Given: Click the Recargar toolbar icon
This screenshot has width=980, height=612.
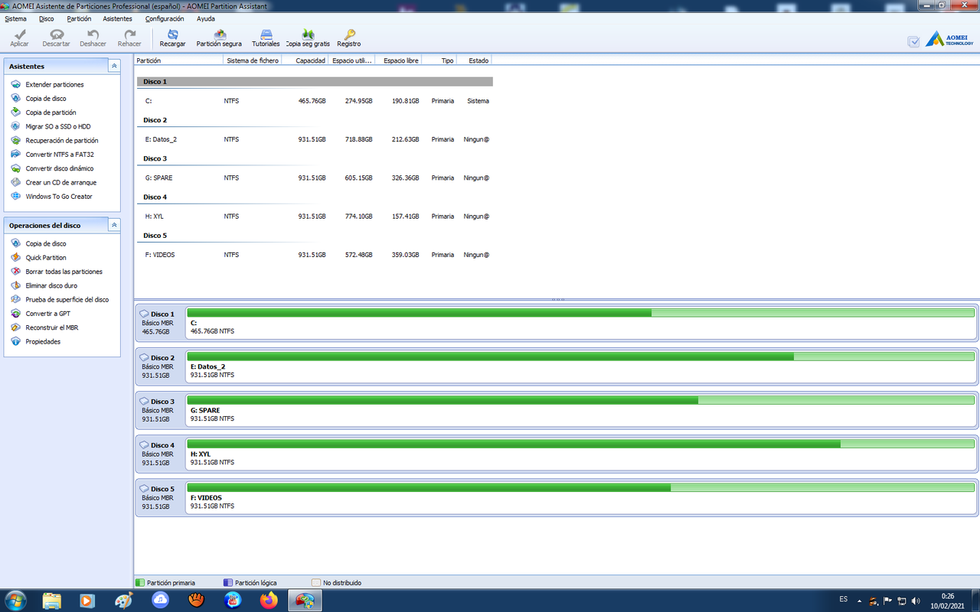Looking at the screenshot, I should (173, 34).
